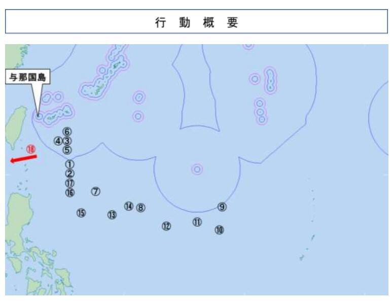
Task: Select map marker ⑫
Action: [166, 226]
